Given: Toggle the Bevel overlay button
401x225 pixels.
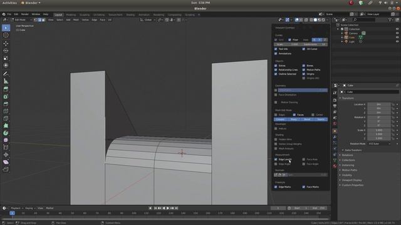Looking at the screenshot, I should 308,119.
